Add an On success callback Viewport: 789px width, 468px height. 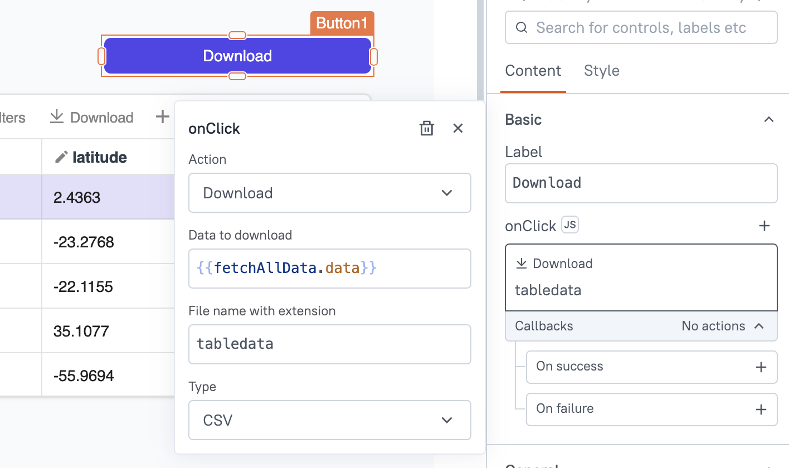pos(761,367)
